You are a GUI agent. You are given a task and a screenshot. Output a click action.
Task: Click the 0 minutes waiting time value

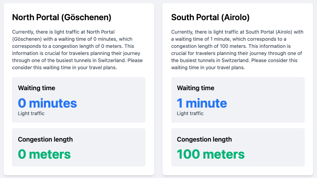(x=47, y=103)
